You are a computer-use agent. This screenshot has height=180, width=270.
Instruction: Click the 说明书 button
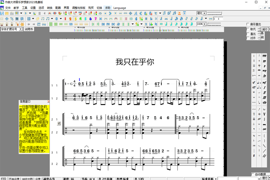coord(29,29)
